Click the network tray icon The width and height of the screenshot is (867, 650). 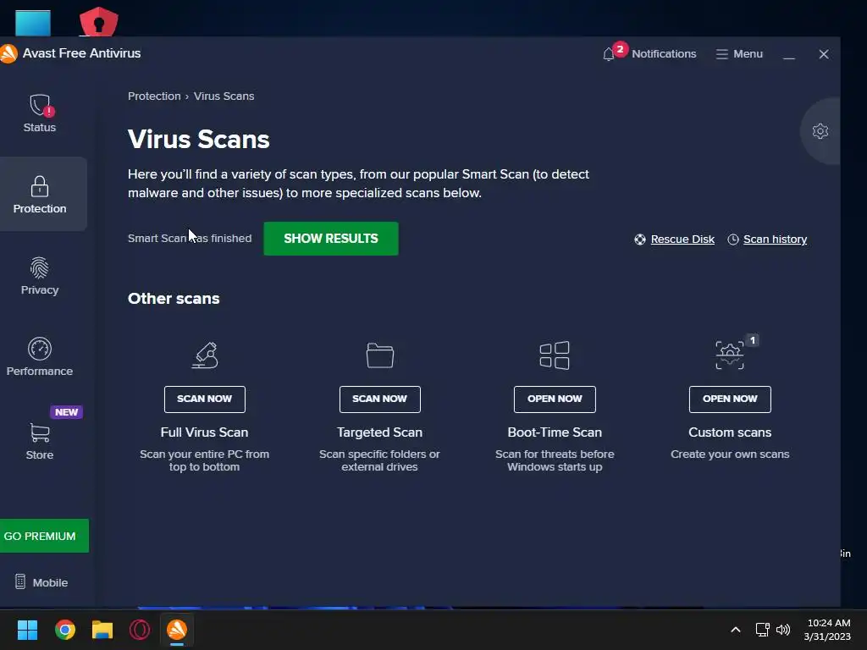coord(763,630)
